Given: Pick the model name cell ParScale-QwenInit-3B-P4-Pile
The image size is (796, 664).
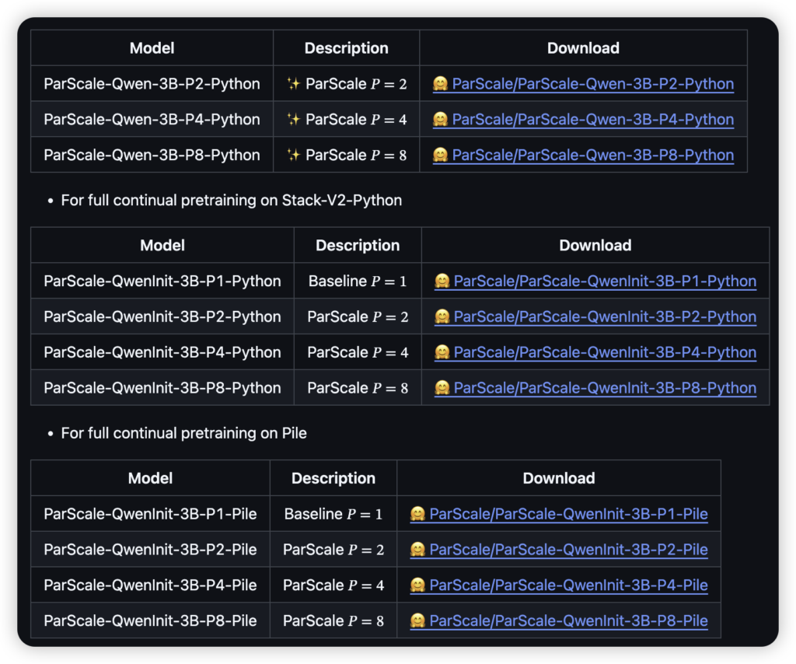Looking at the screenshot, I should pos(150,585).
